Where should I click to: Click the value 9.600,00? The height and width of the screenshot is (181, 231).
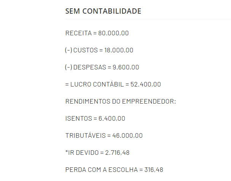[126, 67]
